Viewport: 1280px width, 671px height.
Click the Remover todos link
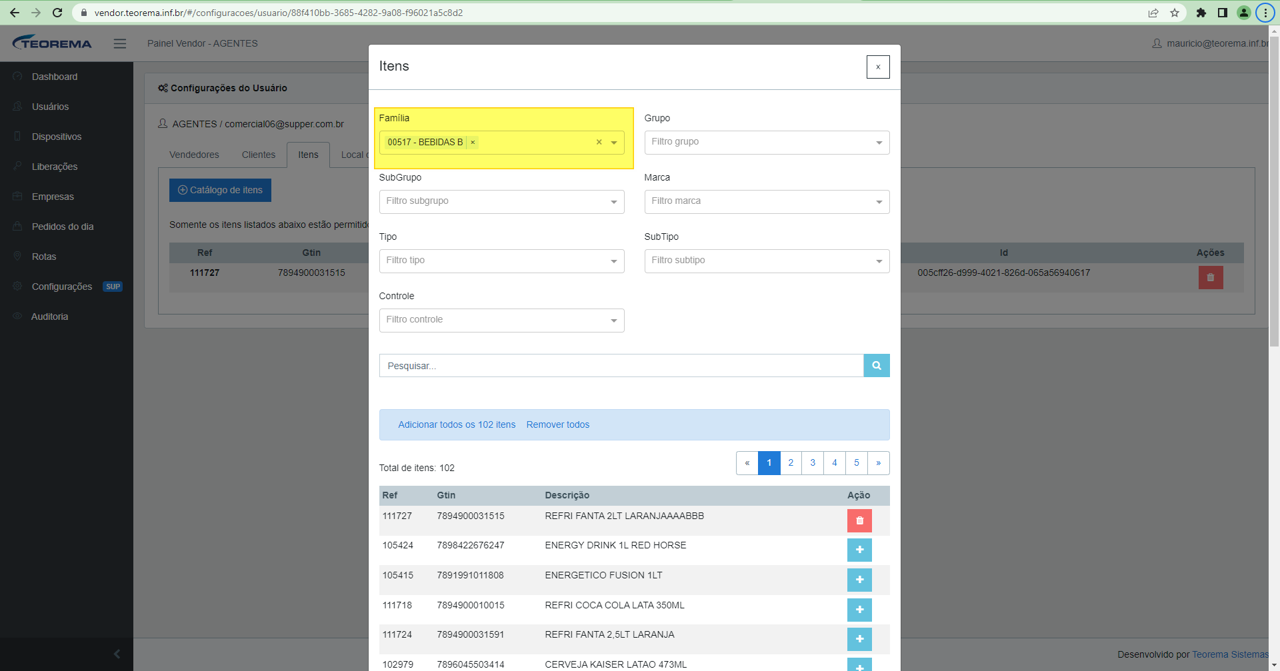[558, 424]
